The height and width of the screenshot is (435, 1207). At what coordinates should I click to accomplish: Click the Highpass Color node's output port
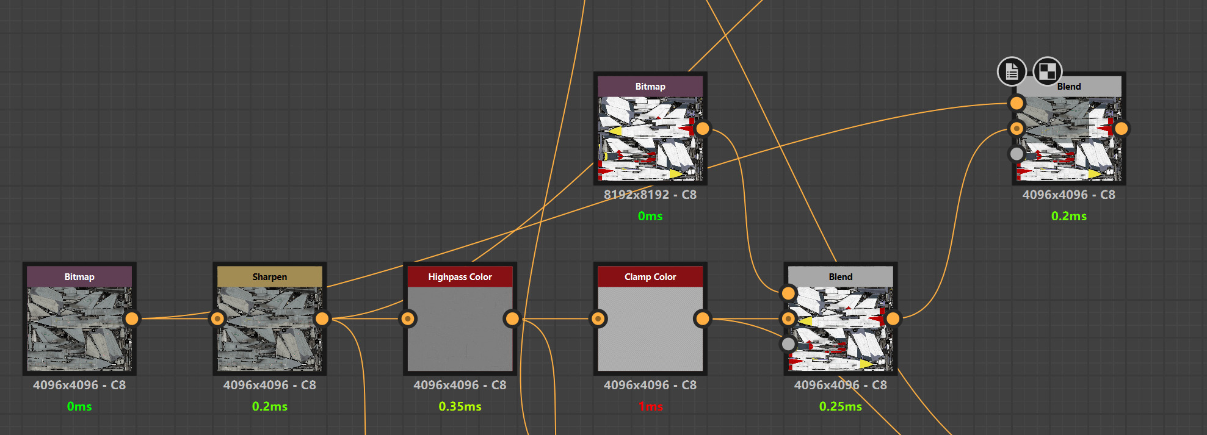click(x=512, y=318)
